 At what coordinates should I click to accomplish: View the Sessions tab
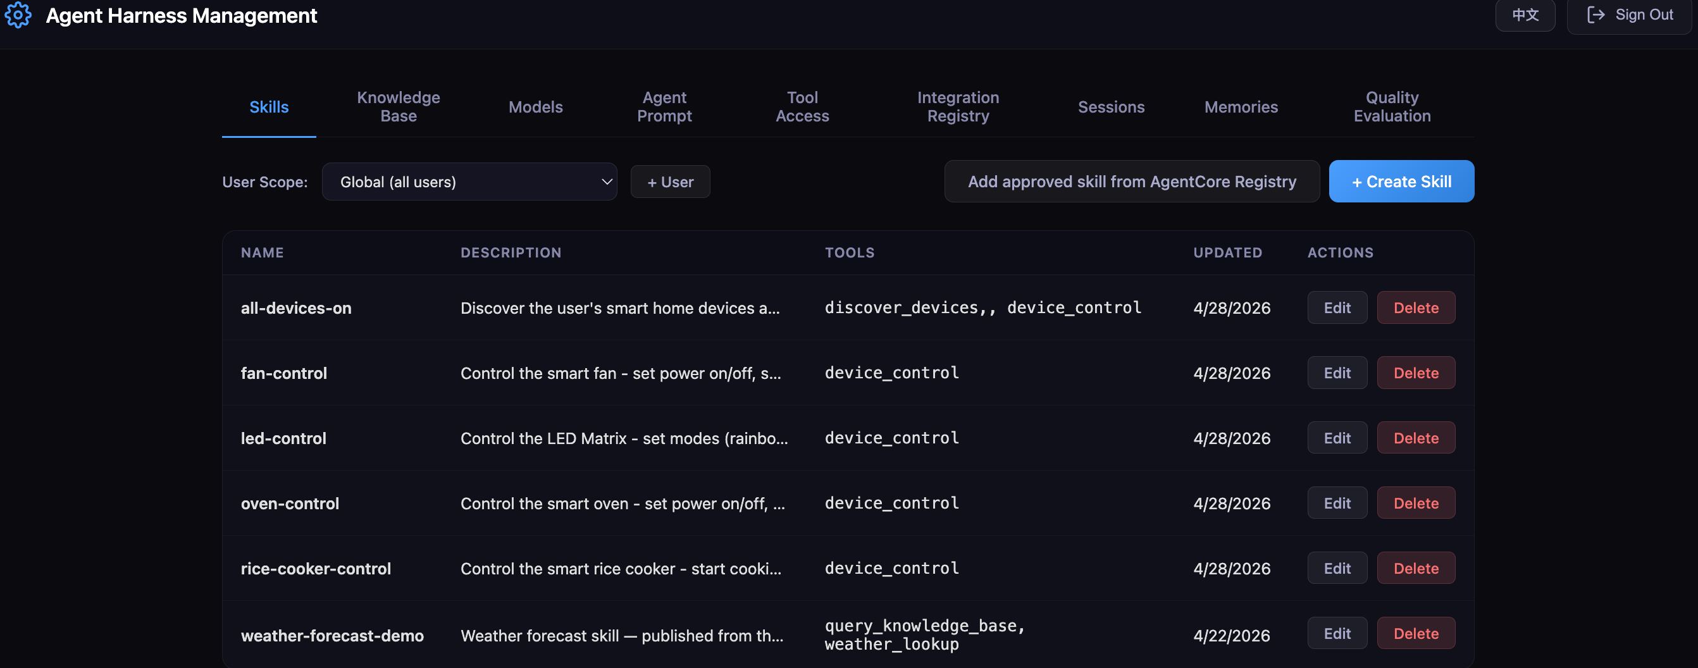pos(1111,107)
